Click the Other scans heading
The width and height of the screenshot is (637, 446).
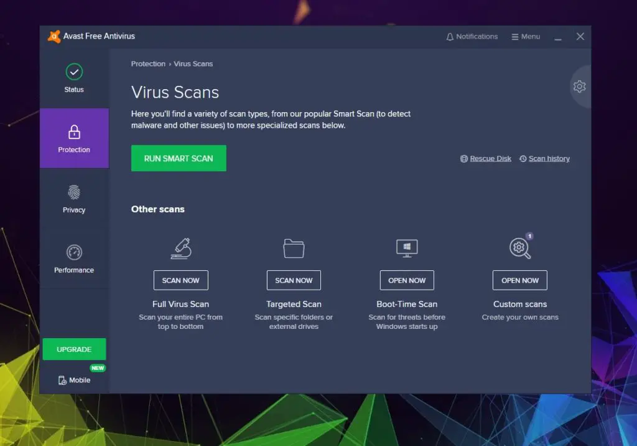(x=157, y=209)
